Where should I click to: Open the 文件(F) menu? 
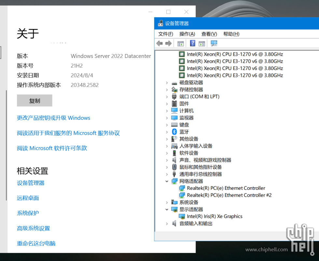166,34
